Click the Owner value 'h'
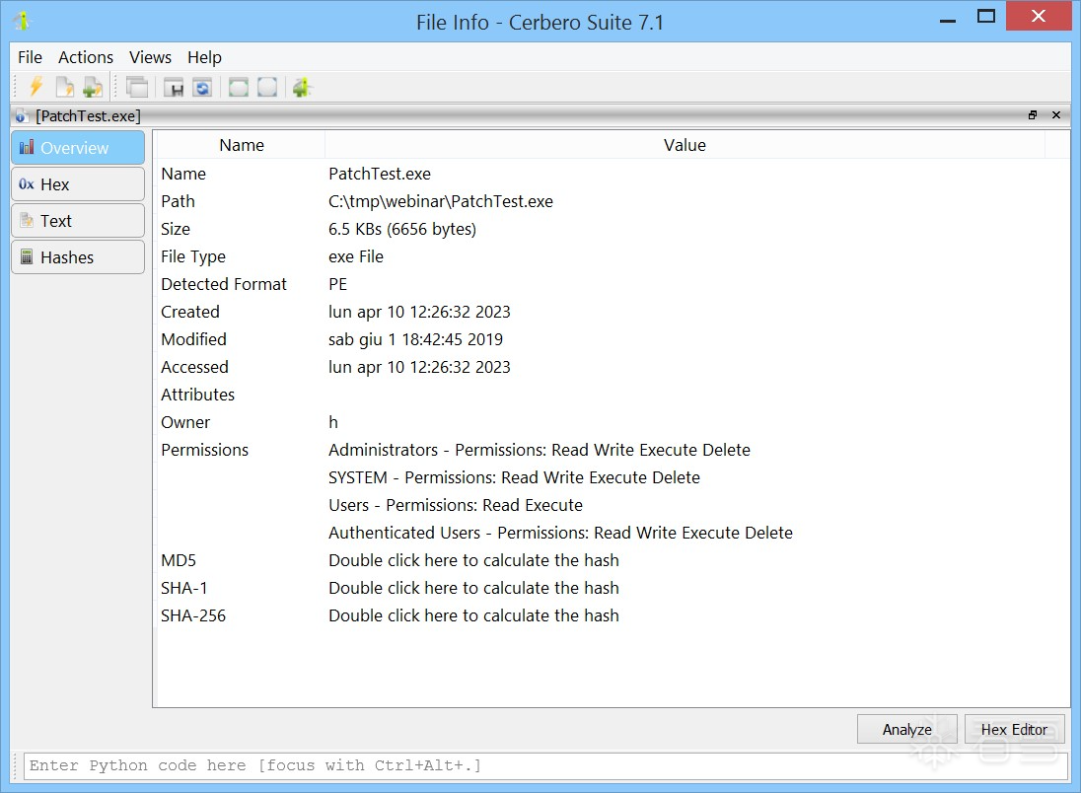1081x793 pixels. tap(333, 422)
